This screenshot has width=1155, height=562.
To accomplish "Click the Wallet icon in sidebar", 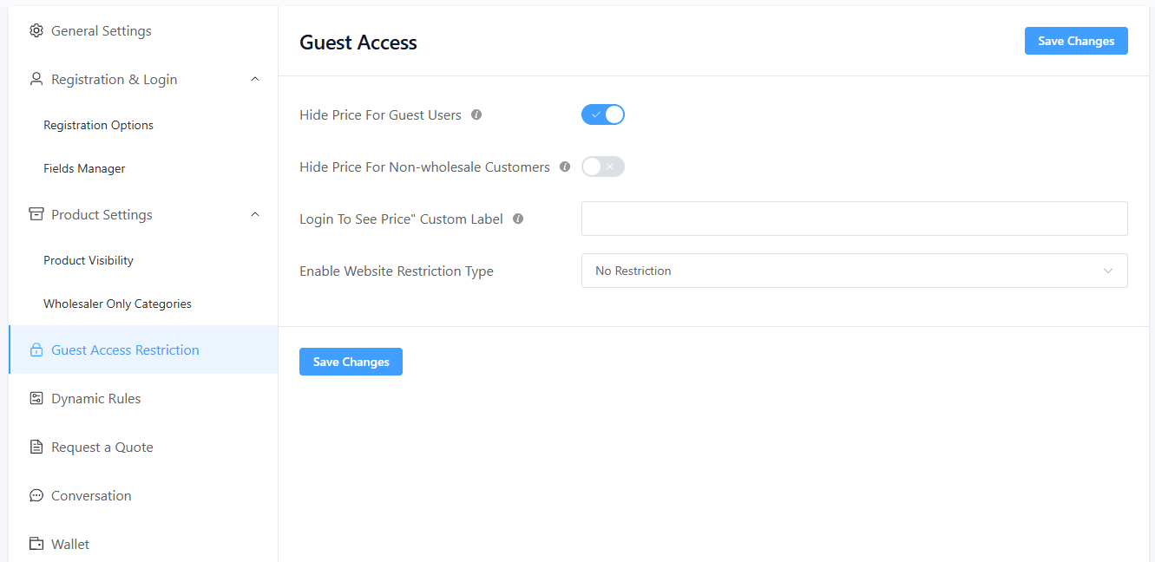I will [36, 545].
